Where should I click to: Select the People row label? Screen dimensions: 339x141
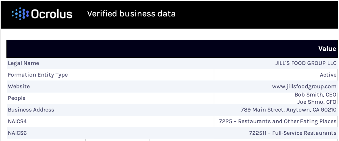pyautogui.click(x=16, y=98)
